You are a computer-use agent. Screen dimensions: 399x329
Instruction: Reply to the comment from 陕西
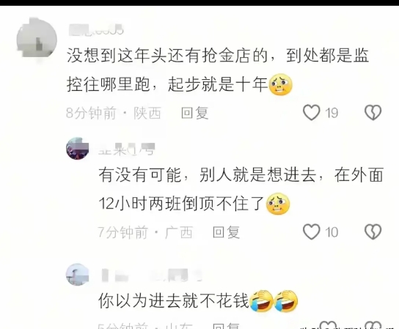[195, 113]
